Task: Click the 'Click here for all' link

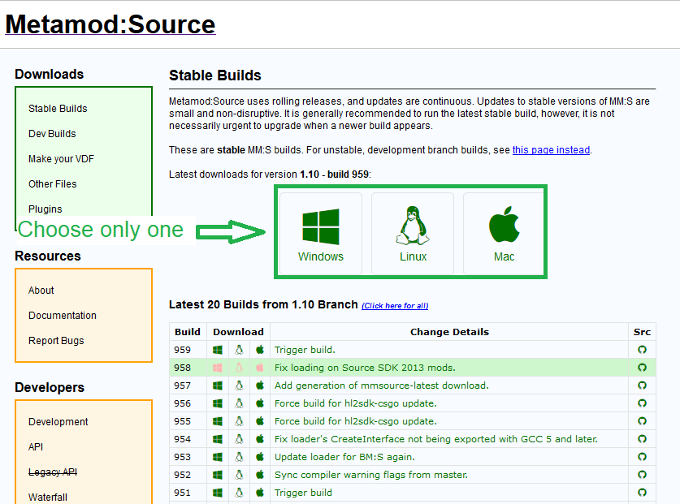Action: pos(395,305)
